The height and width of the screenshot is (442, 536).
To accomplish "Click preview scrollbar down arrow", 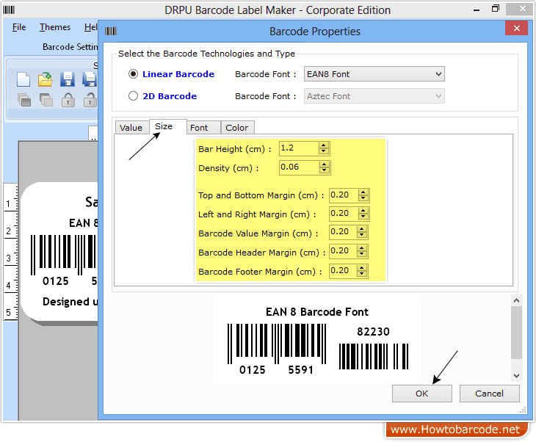I will point(516,376).
